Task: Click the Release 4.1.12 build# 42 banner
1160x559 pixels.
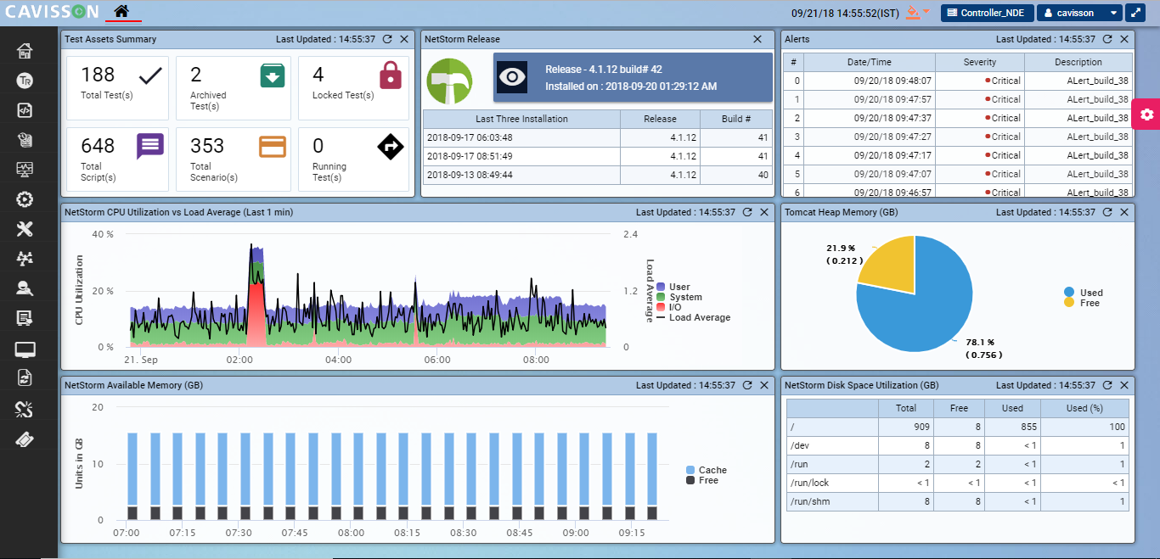Action: click(x=633, y=77)
